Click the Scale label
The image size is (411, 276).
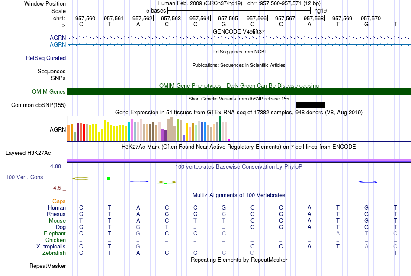coord(58,11)
